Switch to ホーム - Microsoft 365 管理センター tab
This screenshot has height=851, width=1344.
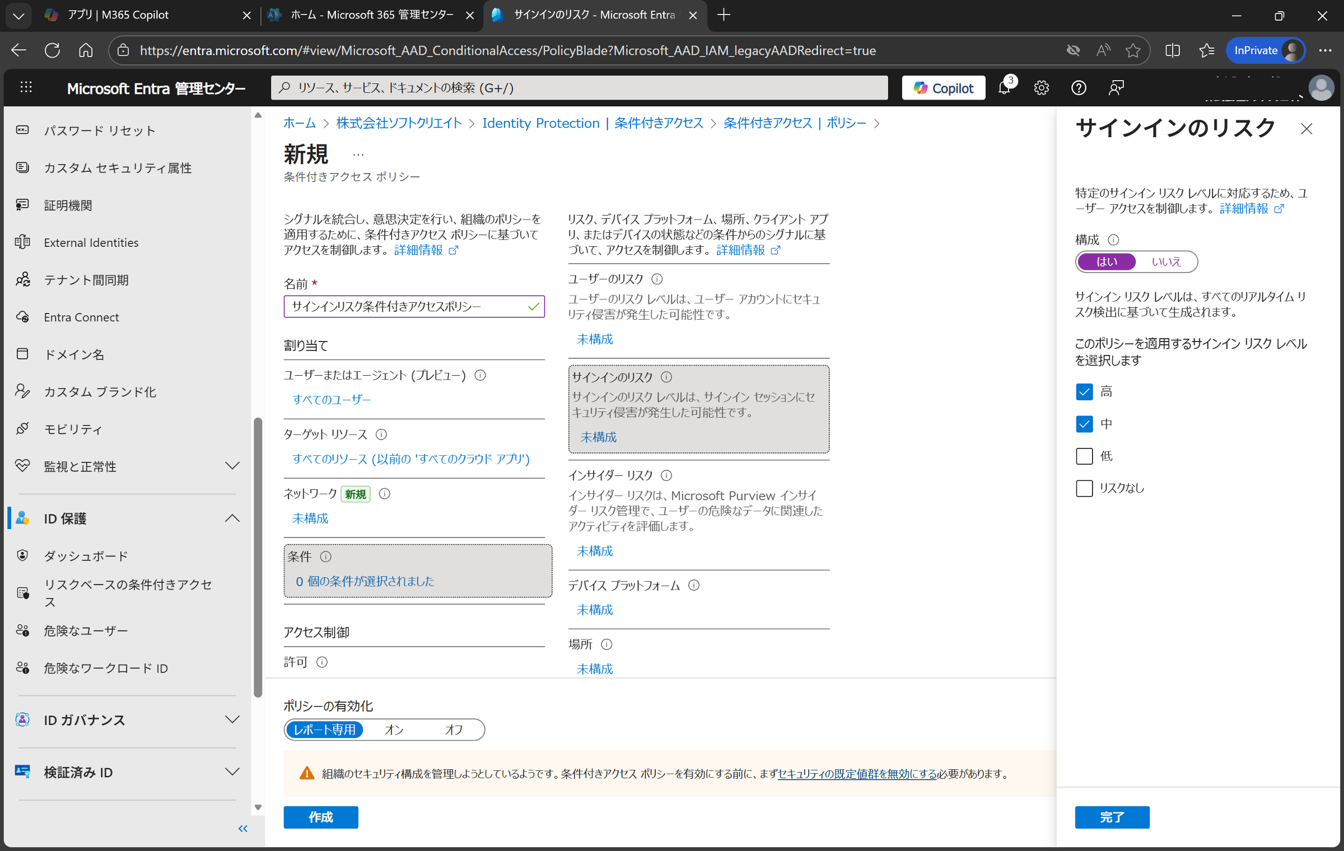point(370,15)
